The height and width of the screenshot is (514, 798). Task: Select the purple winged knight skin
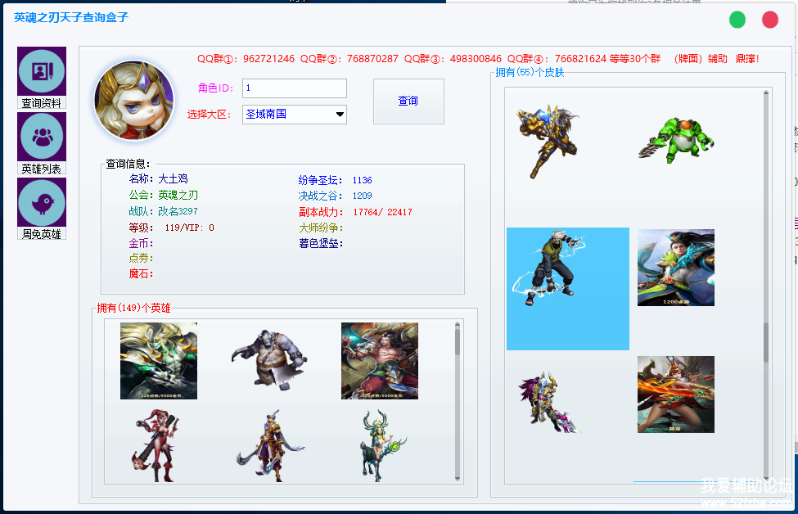coord(548,402)
